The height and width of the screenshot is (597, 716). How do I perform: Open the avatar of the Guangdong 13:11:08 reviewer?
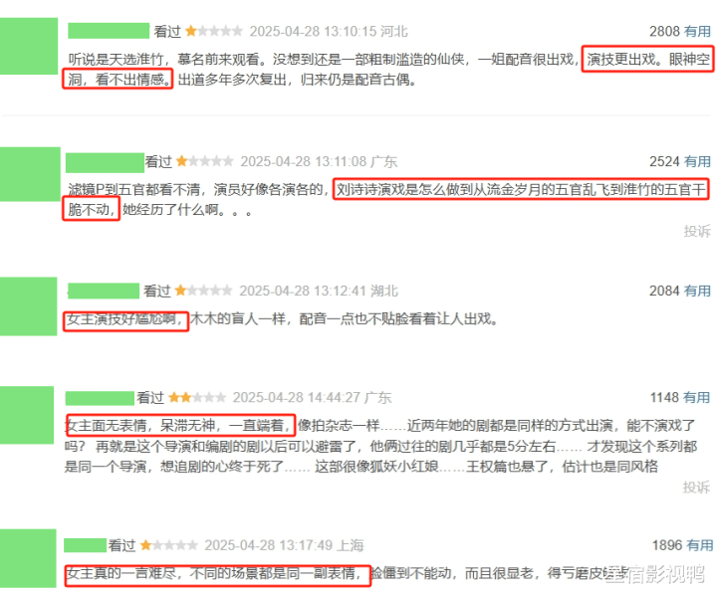tap(30, 174)
